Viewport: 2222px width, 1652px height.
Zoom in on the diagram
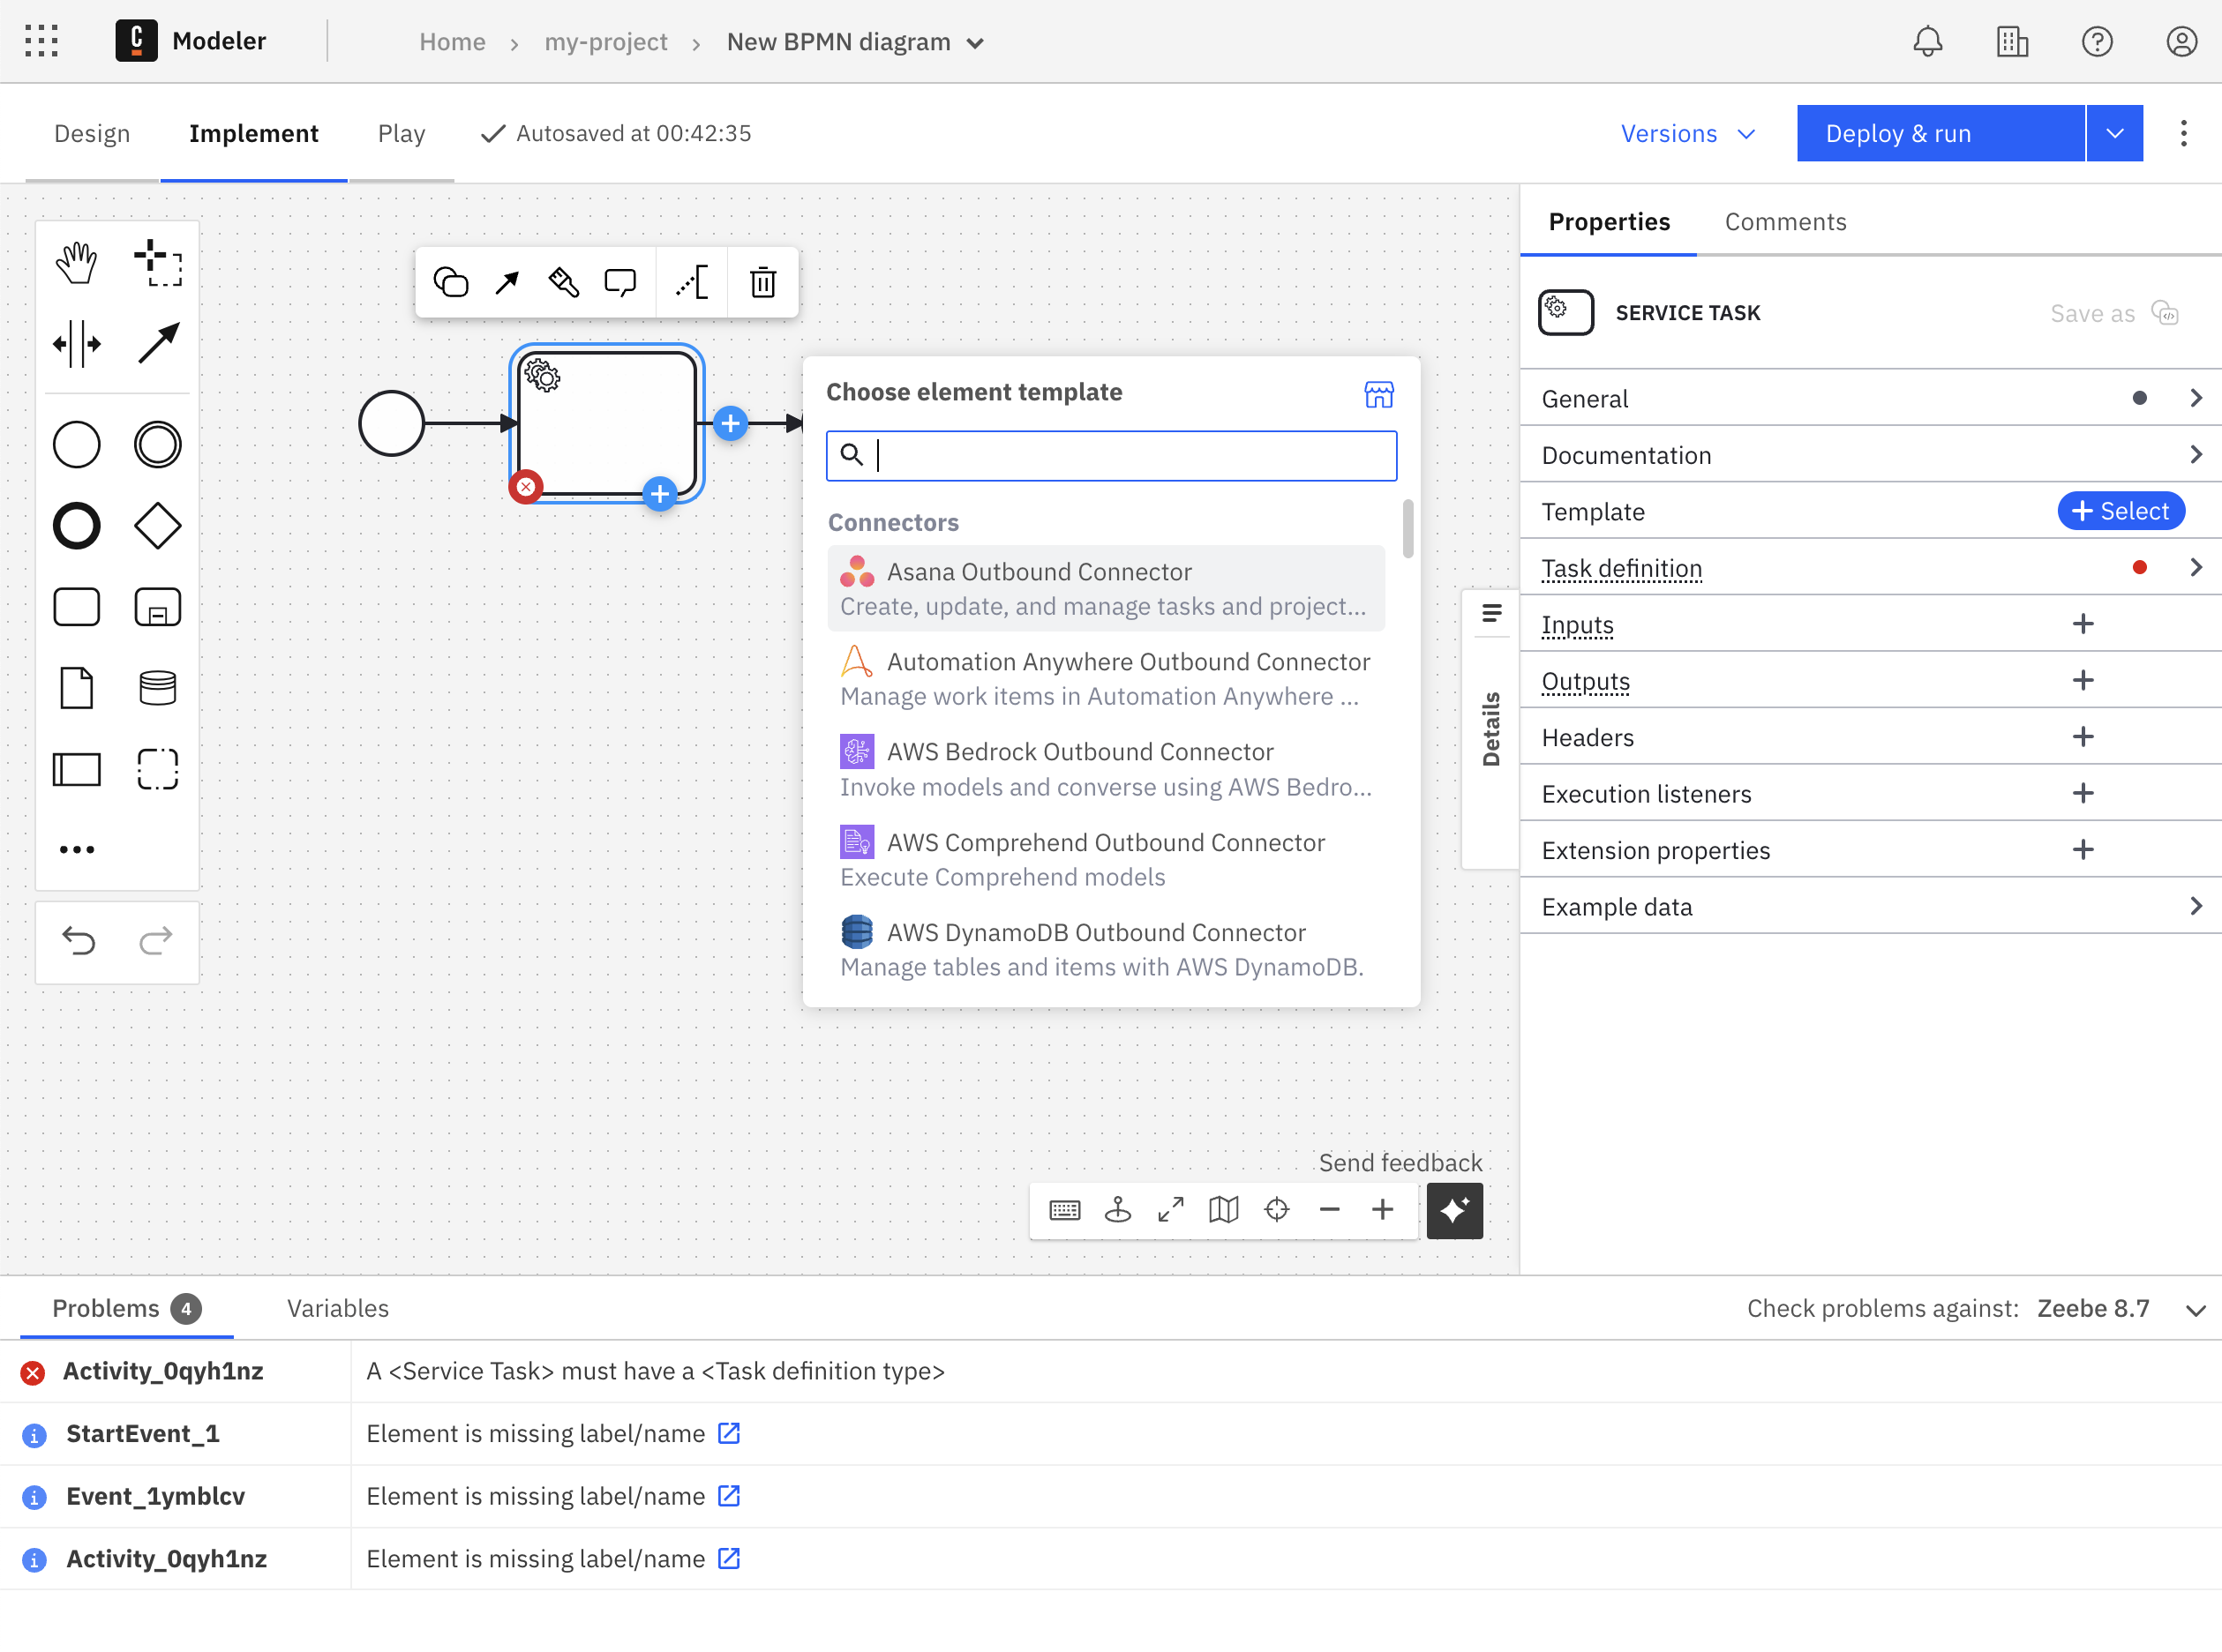pyautogui.click(x=1382, y=1210)
